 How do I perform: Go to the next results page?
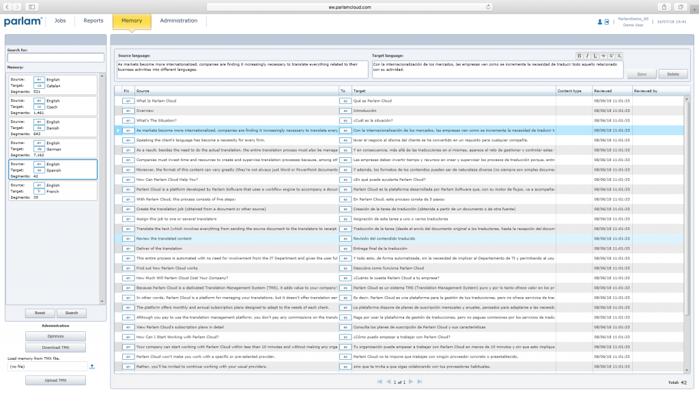click(x=411, y=382)
